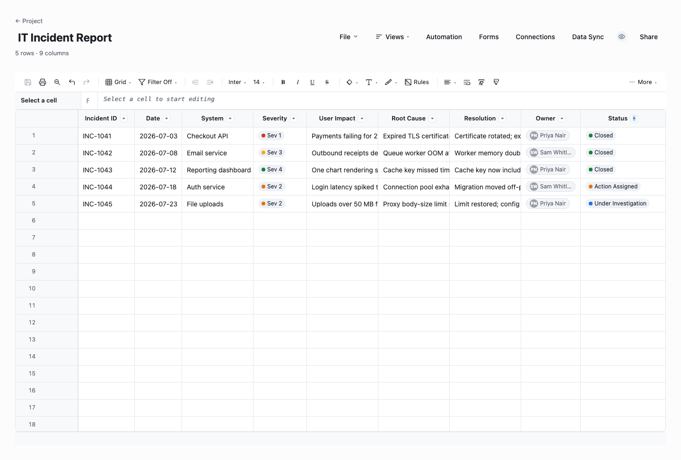Open the User Impact column dropdown
Viewport: 681px width, 460px height.
click(362, 119)
